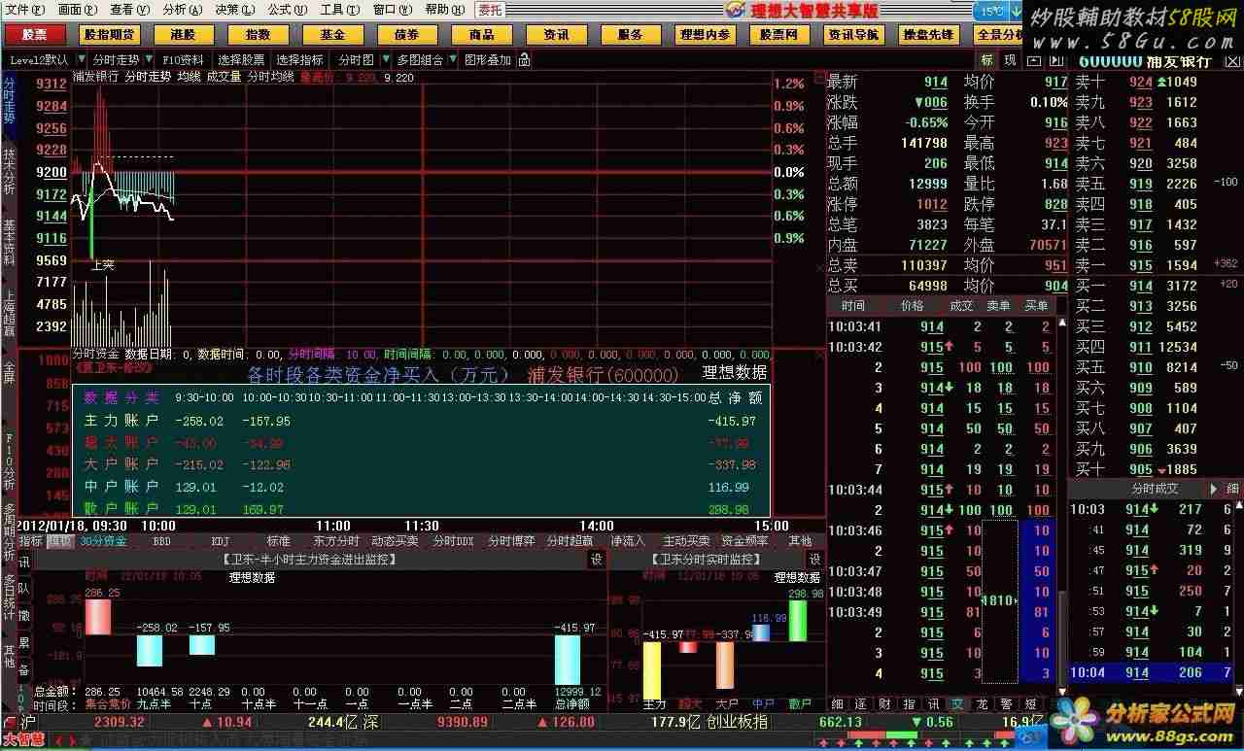Click 选择股票 in the toolbar

point(241,60)
